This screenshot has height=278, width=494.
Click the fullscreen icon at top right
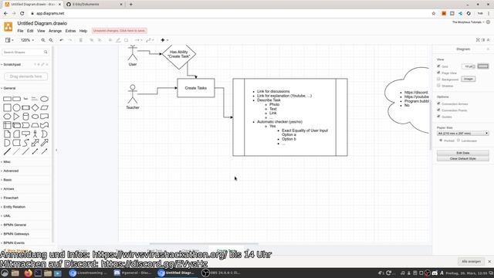click(478, 39)
